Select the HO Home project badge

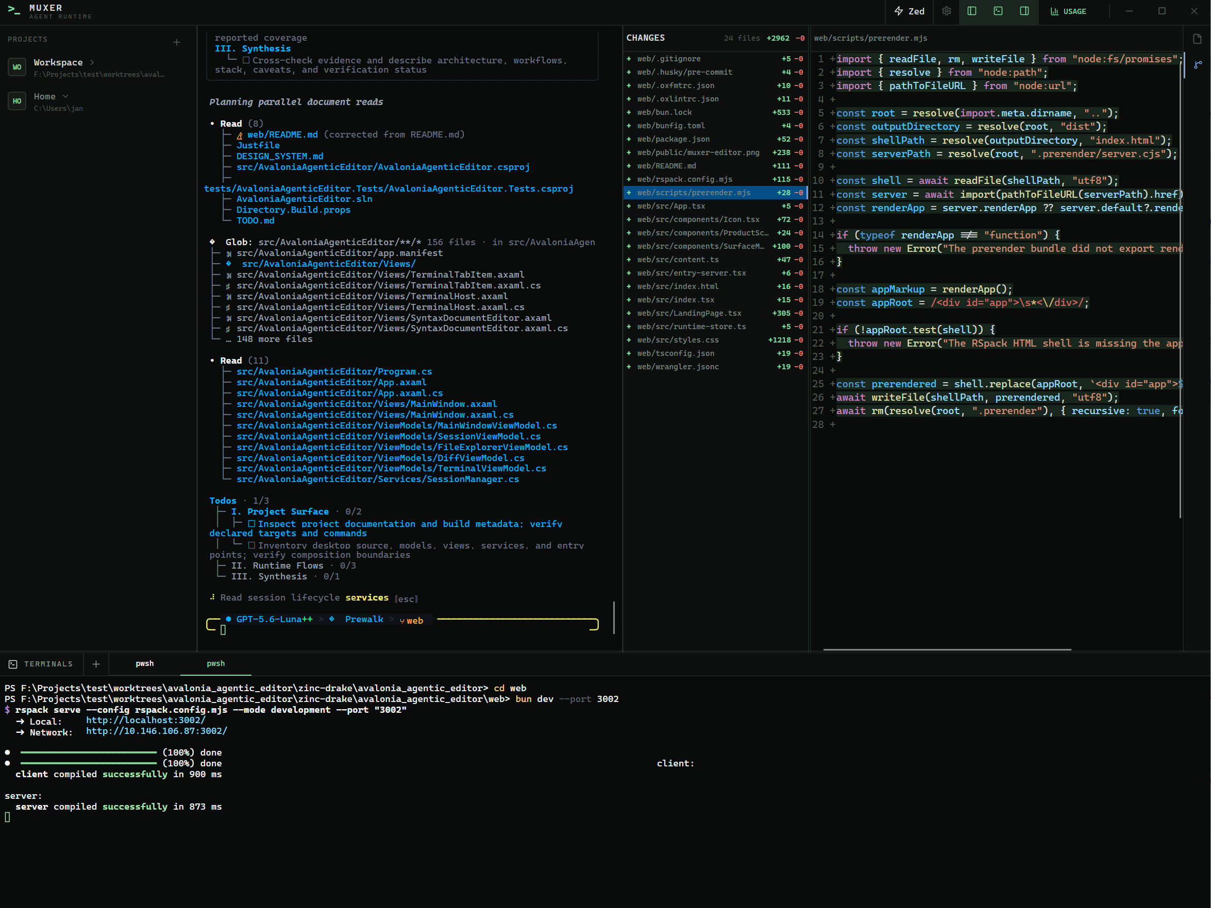pos(17,101)
